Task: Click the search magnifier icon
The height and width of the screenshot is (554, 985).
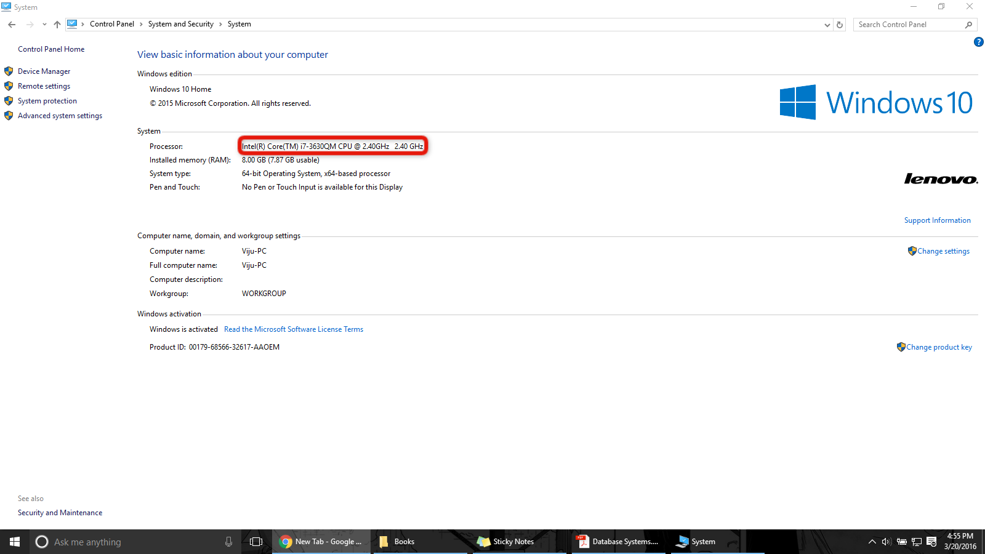Action: pyautogui.click(x=969, y=25)
